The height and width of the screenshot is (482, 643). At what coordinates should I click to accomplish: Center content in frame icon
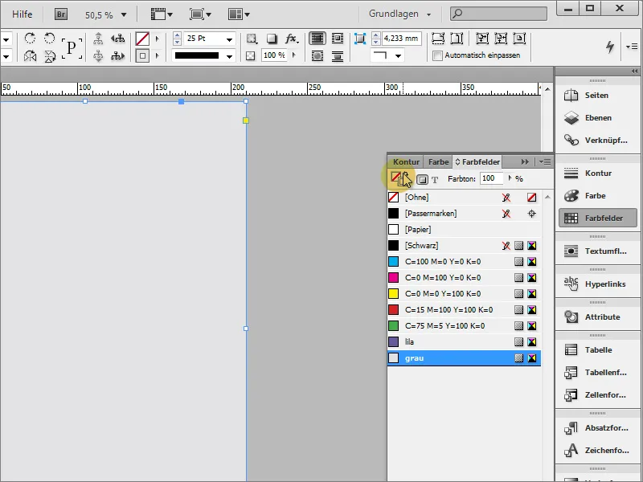[519, 39]
